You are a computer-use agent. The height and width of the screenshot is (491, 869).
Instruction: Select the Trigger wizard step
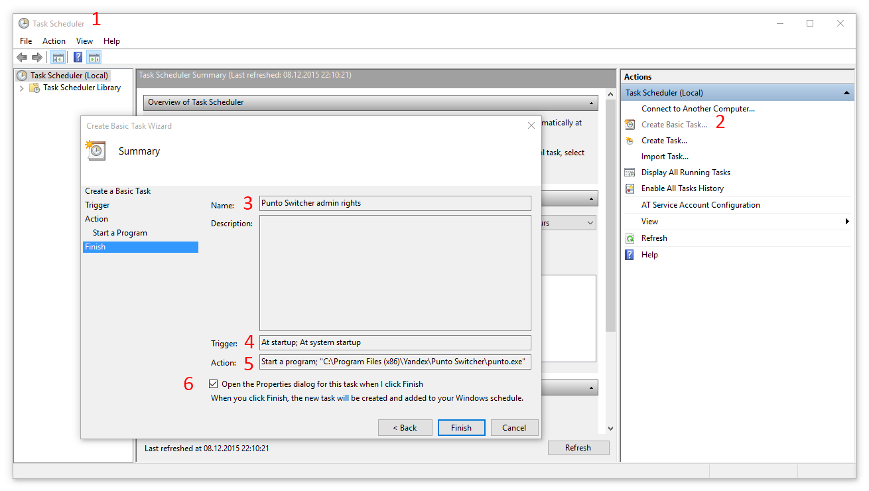(x=98, y=205)
